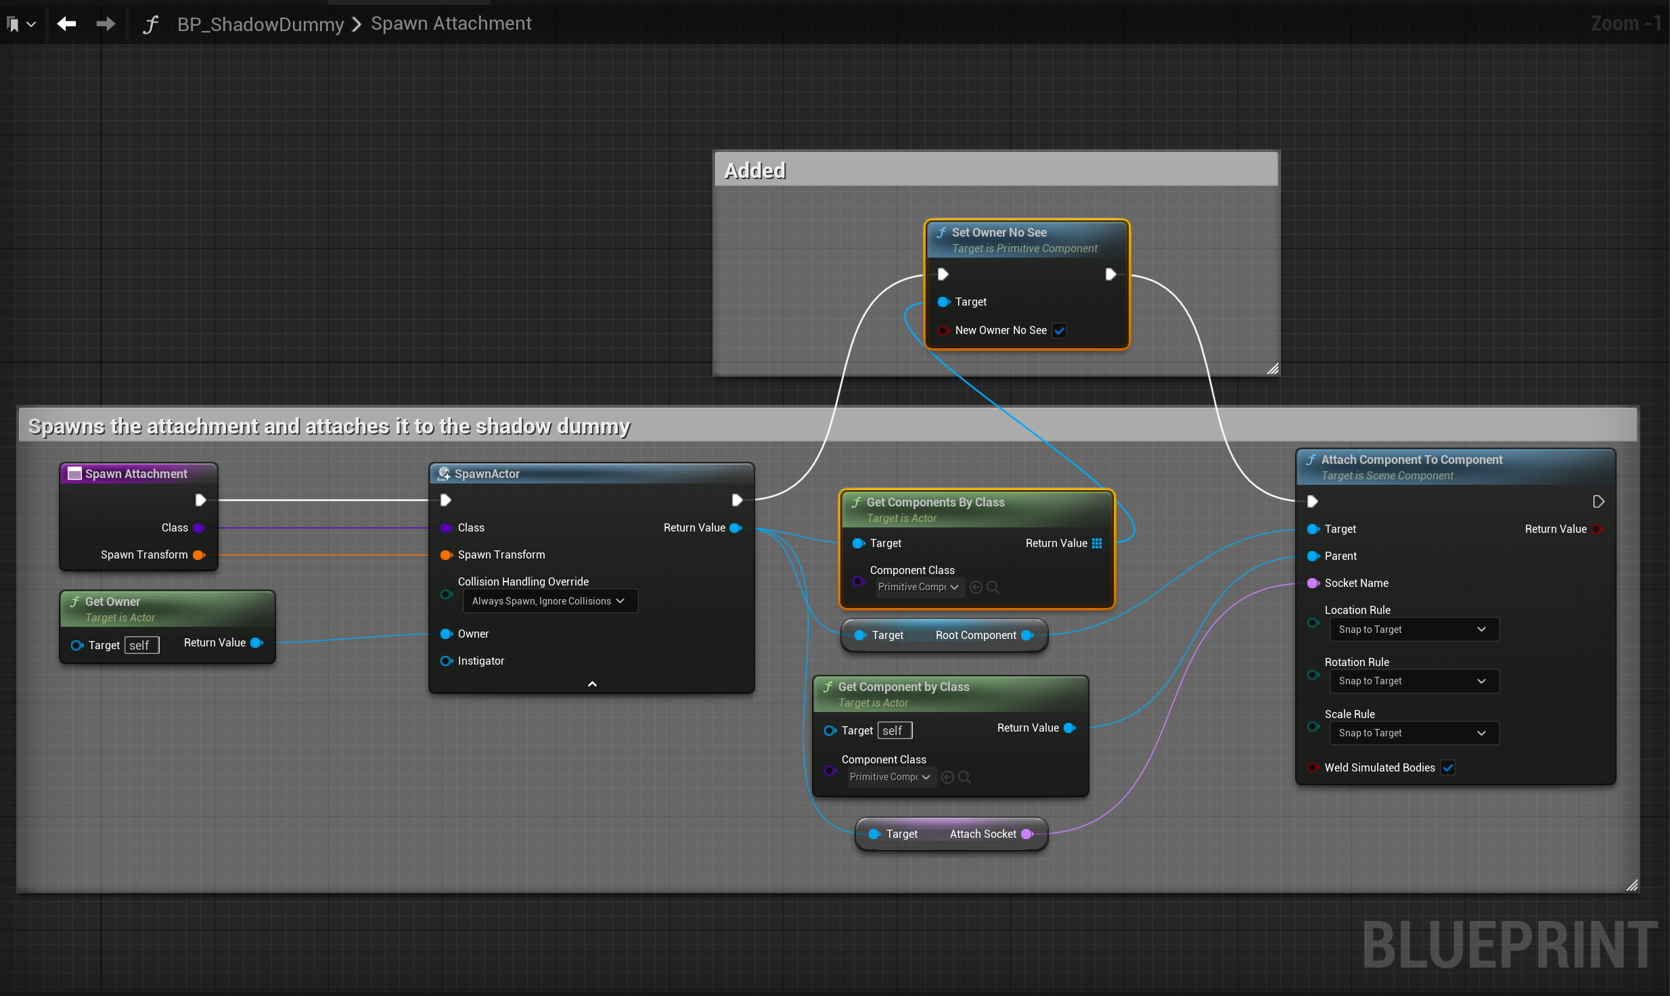Viewport: 1670px width, 996px height.
Task: Toggle the New Owner No See checkbox
Action: click(1060, 331)
